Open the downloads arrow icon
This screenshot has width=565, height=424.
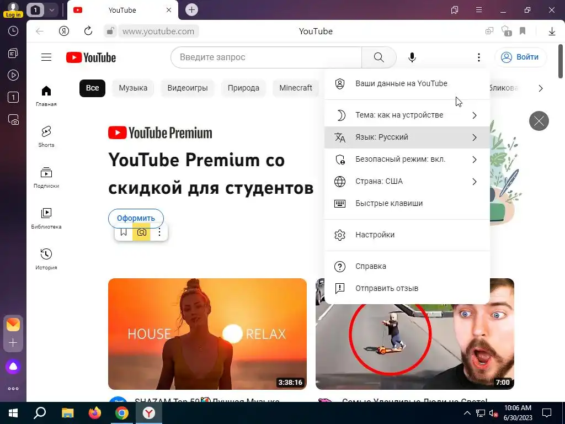pos(552,31)
